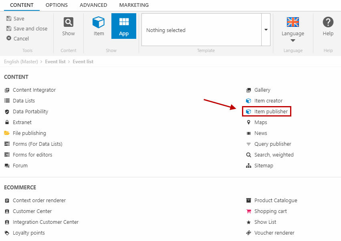
Task: Select the Extranet app
Action: point(18,123)
